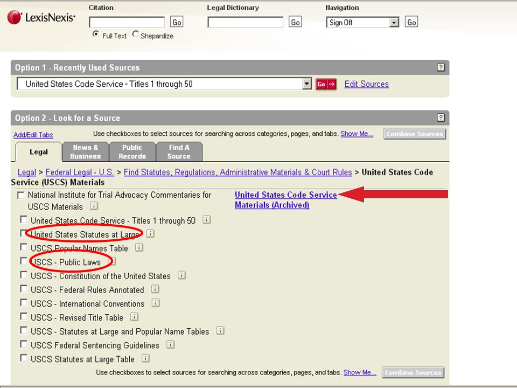Check USCS Revised Title Table box

24,316
